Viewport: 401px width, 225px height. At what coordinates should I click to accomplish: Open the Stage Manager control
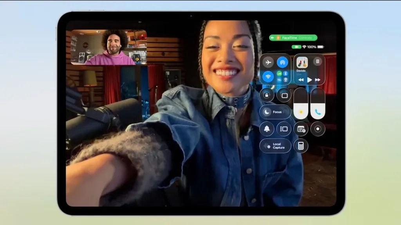pyautogui.click(x=284, y=129)
